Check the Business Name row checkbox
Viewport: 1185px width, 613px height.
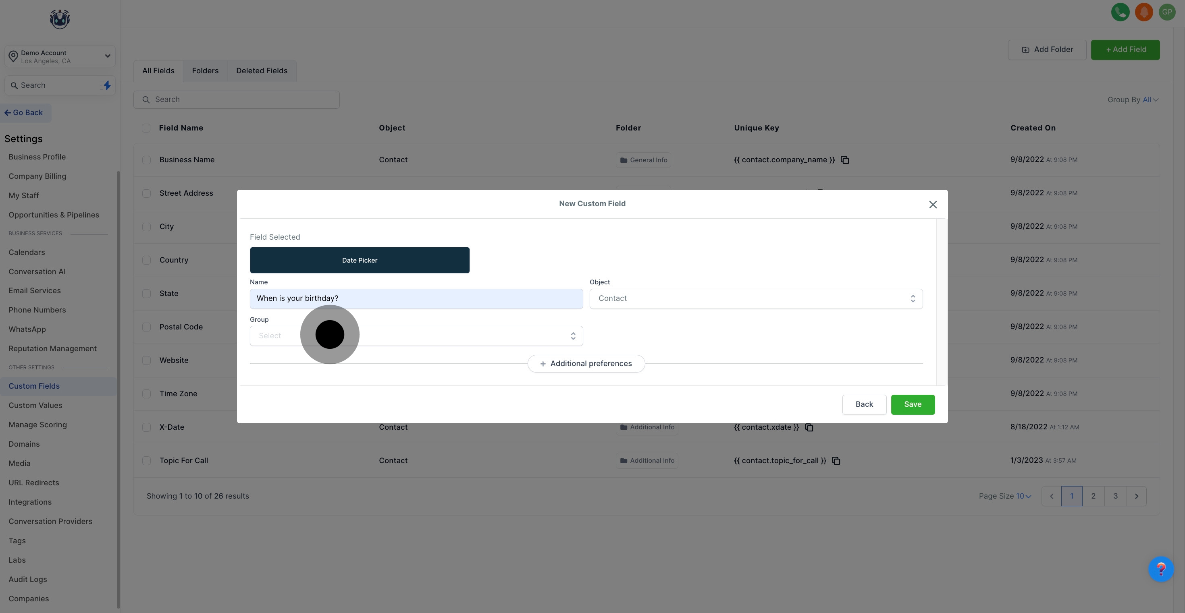(x=146, y=160)
